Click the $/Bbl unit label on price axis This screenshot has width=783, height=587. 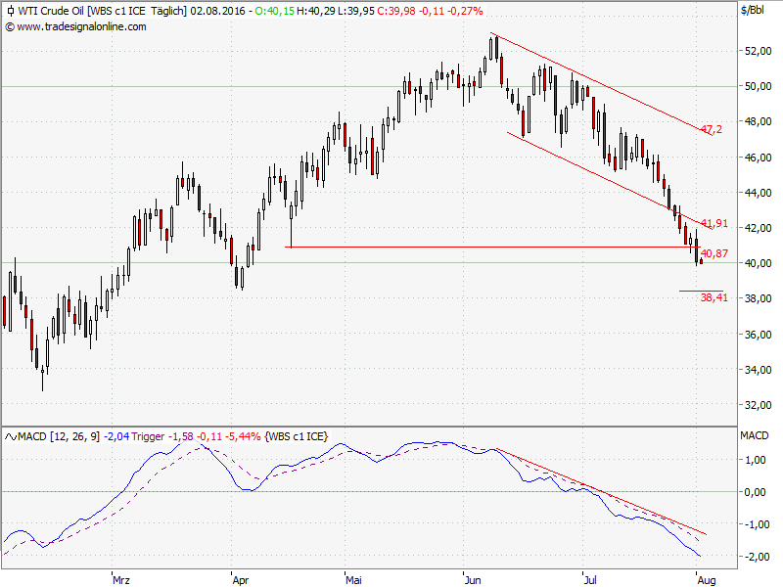click(x=753, y=10)
